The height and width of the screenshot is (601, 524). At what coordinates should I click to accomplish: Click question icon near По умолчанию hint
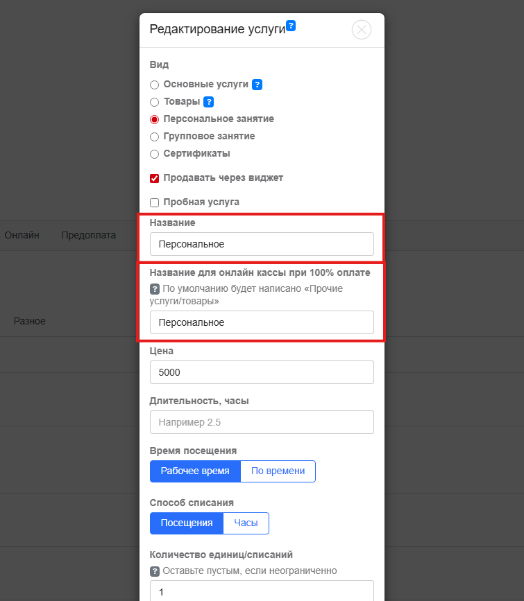click(155, 288)
